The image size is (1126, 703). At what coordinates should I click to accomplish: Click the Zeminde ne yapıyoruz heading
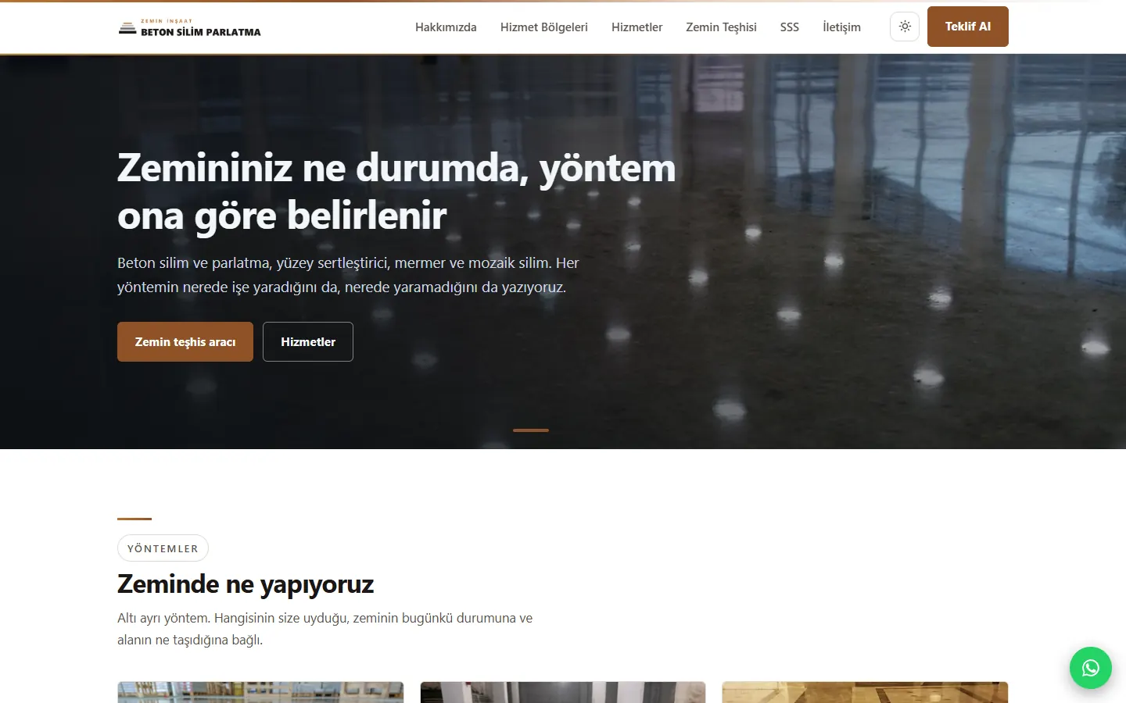pyautogui.click(x=246, y=584)
